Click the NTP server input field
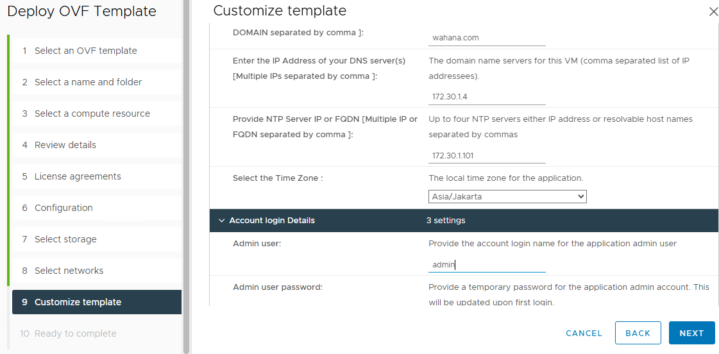The width and height of the screenshot is (719, 354). pos(486,156)
